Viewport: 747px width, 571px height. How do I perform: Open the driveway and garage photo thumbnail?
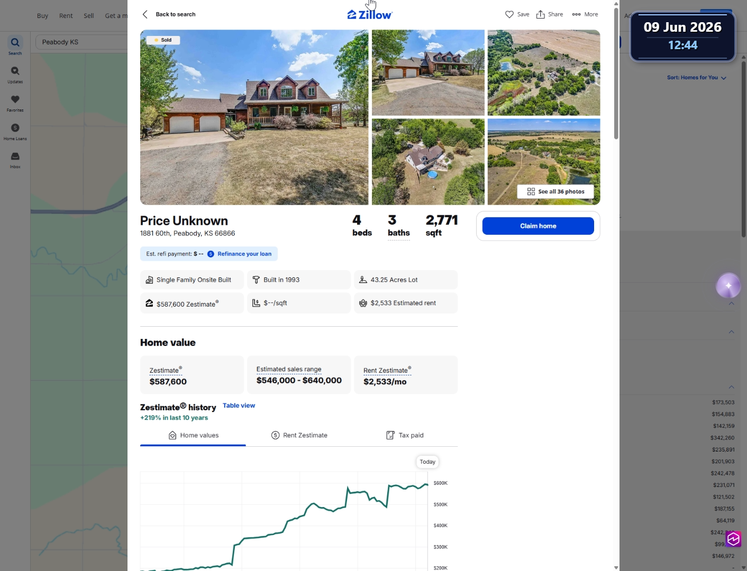[x=428, y=72]
